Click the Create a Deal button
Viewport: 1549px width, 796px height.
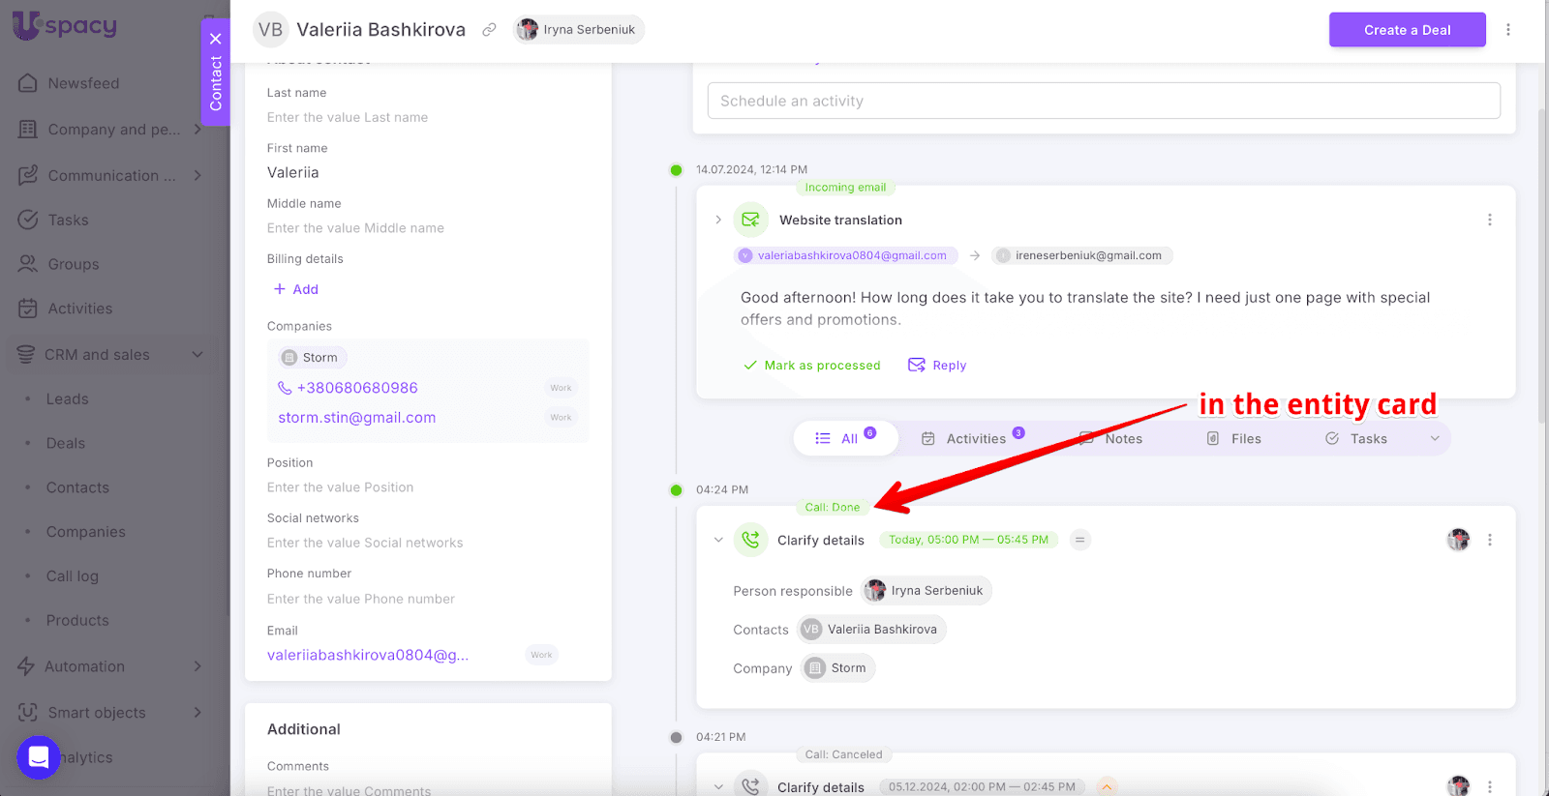pos(1407,30)
